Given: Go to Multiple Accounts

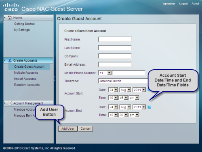Looking at the screenshot, I should tap(26, 73).
